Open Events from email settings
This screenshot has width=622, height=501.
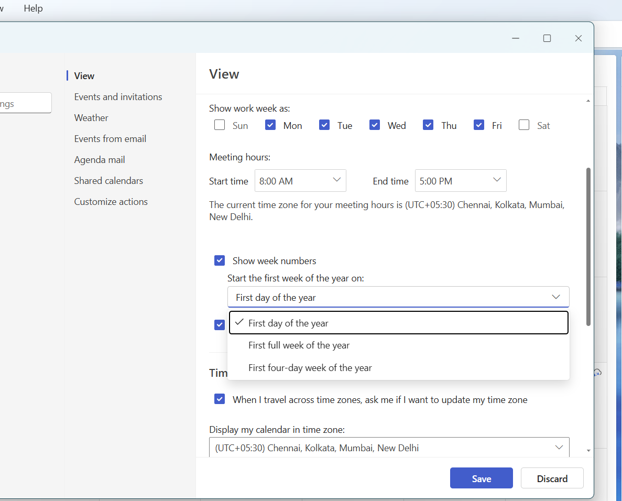(x=110, y=139)
